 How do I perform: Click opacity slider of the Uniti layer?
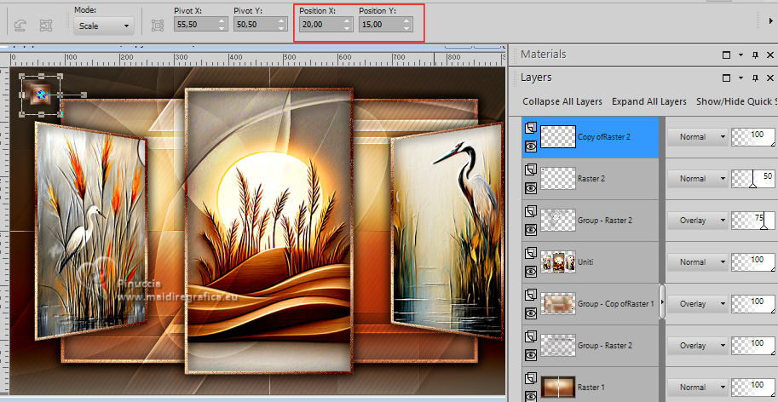(752, 261)
